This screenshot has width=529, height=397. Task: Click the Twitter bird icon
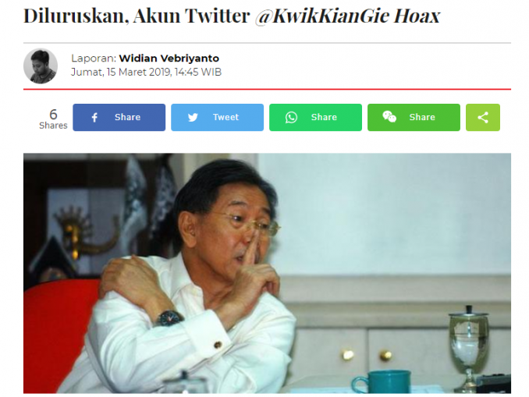[193, 117]
